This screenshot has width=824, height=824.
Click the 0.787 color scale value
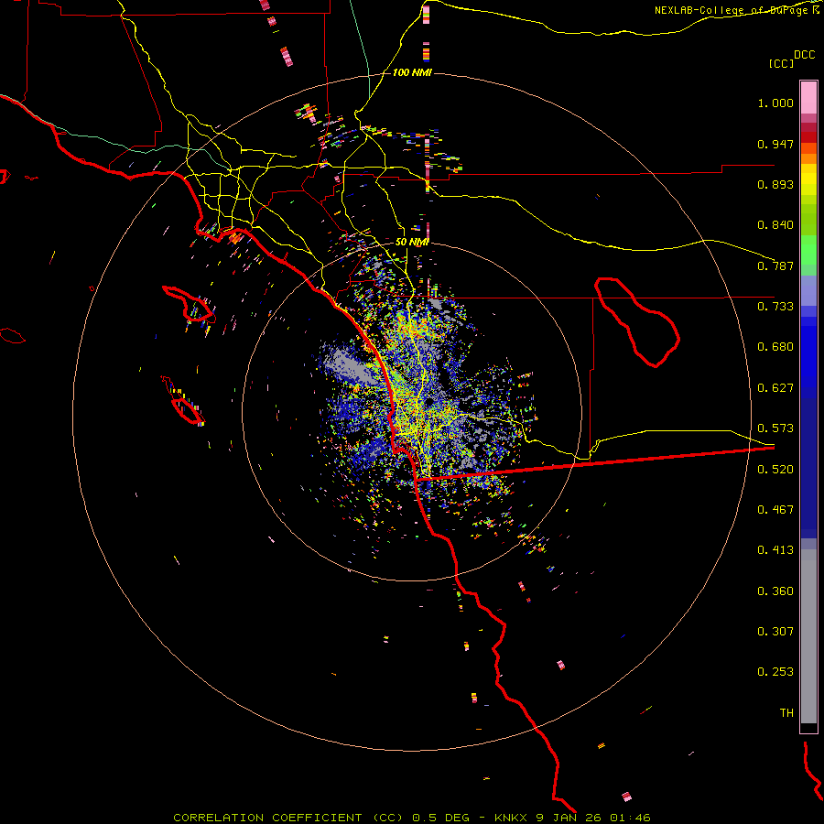[775, 266]
